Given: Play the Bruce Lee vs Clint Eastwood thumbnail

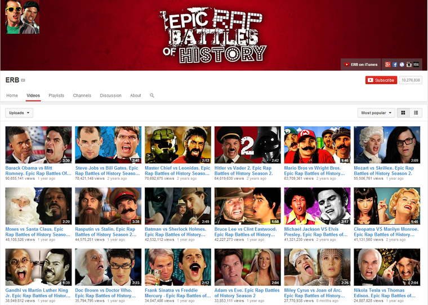Looking at the screenshot, I should coord(248,206).
